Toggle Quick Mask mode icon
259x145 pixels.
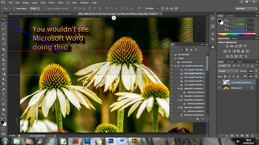(4, 129)
